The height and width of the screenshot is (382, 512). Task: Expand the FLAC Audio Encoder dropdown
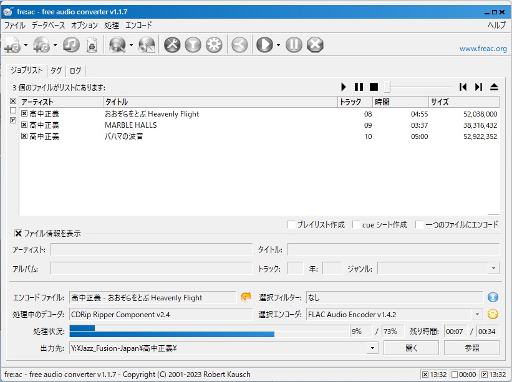tap(477, 315)
